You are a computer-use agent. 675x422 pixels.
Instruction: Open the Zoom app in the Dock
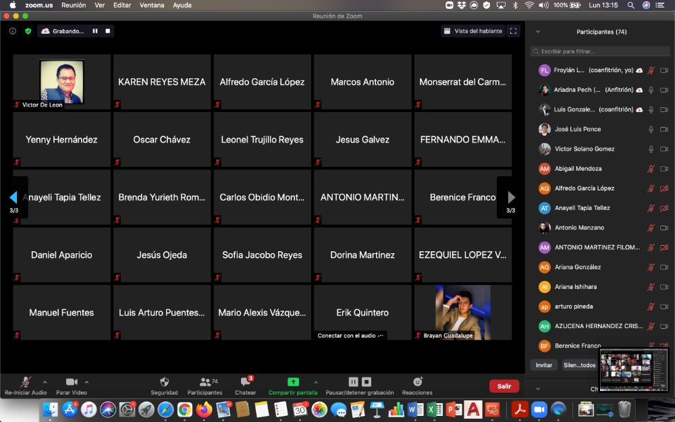(539, 409)
